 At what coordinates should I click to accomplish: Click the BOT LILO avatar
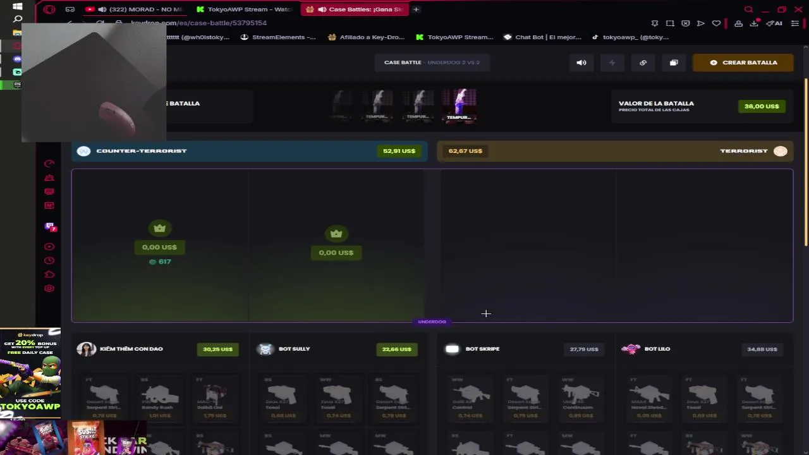click(631, 349)
